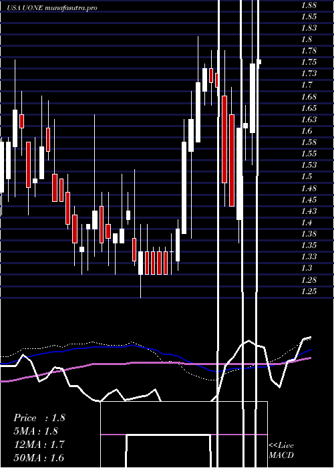Image resolution: width=334 pixels, height=468 pixels.
Task: Click the 1.85 price axis label
Action: [309, 17]
